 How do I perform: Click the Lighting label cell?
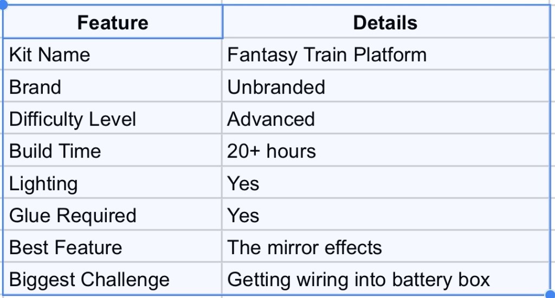coord(112,184)
